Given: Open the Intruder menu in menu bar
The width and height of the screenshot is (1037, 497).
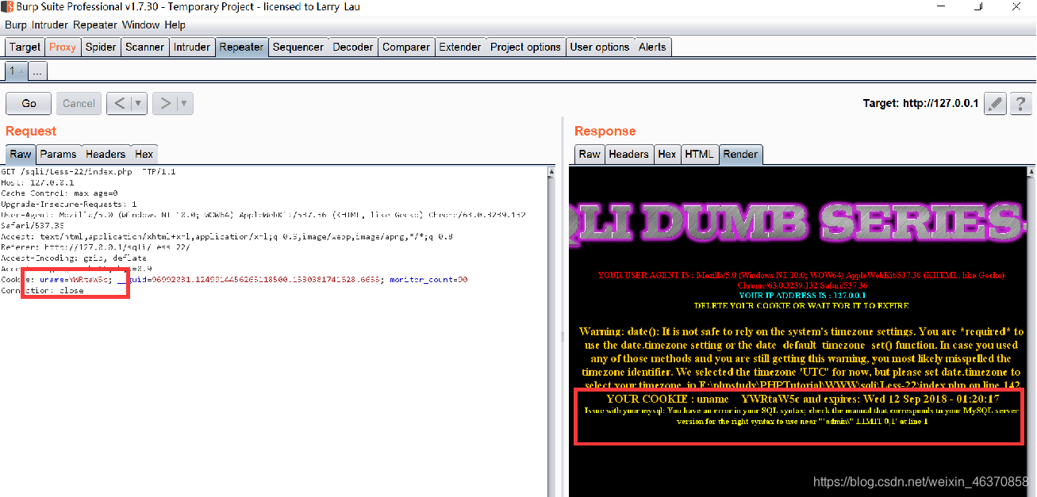Looking at the screenshot, I should pyautogui.click(x=49, y=25).
